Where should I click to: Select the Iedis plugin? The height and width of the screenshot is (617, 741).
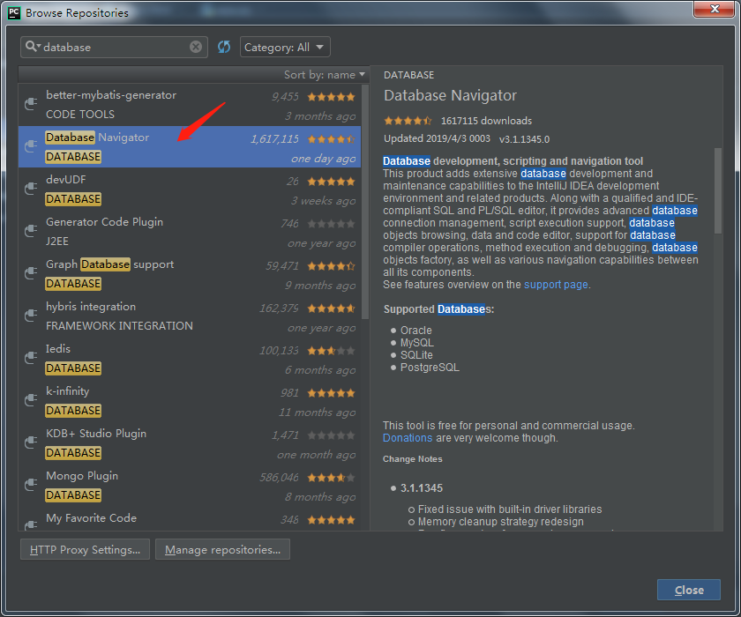[x=190, y=359]
